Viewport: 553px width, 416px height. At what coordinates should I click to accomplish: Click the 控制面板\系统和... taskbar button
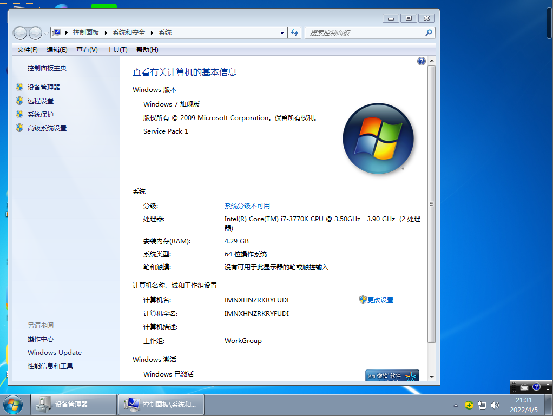tap(161, 405)
